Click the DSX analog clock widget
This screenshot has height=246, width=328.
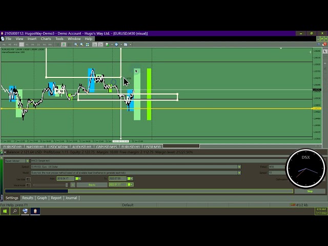click(x=305, y=169)
